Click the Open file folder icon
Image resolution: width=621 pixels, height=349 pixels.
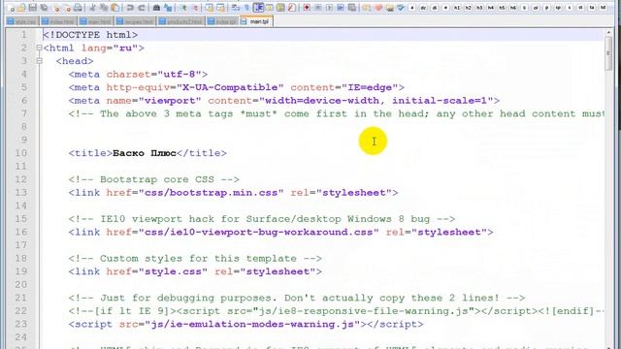[x=21, y=8]
